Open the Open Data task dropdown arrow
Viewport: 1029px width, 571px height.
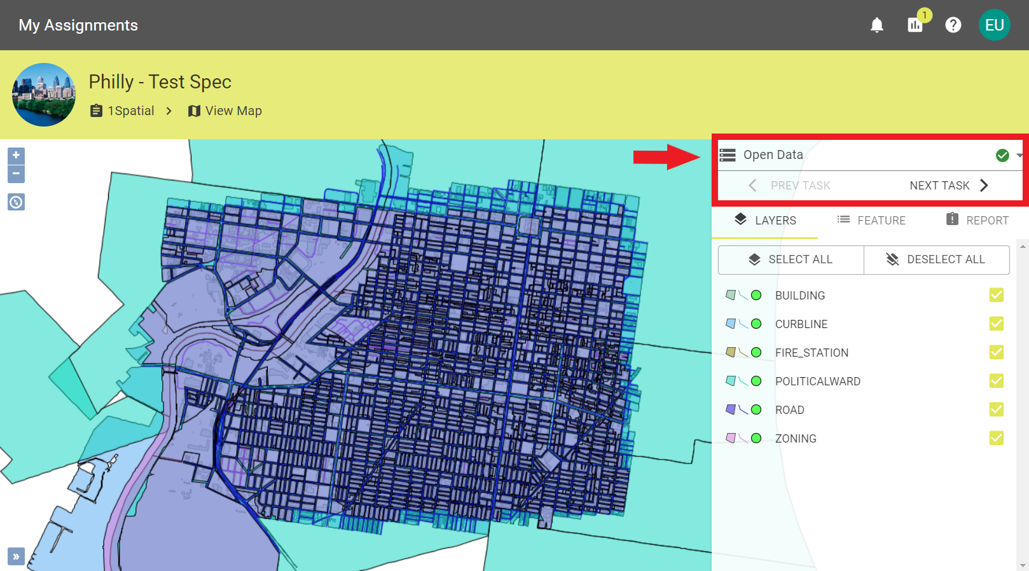(1019, 155)
